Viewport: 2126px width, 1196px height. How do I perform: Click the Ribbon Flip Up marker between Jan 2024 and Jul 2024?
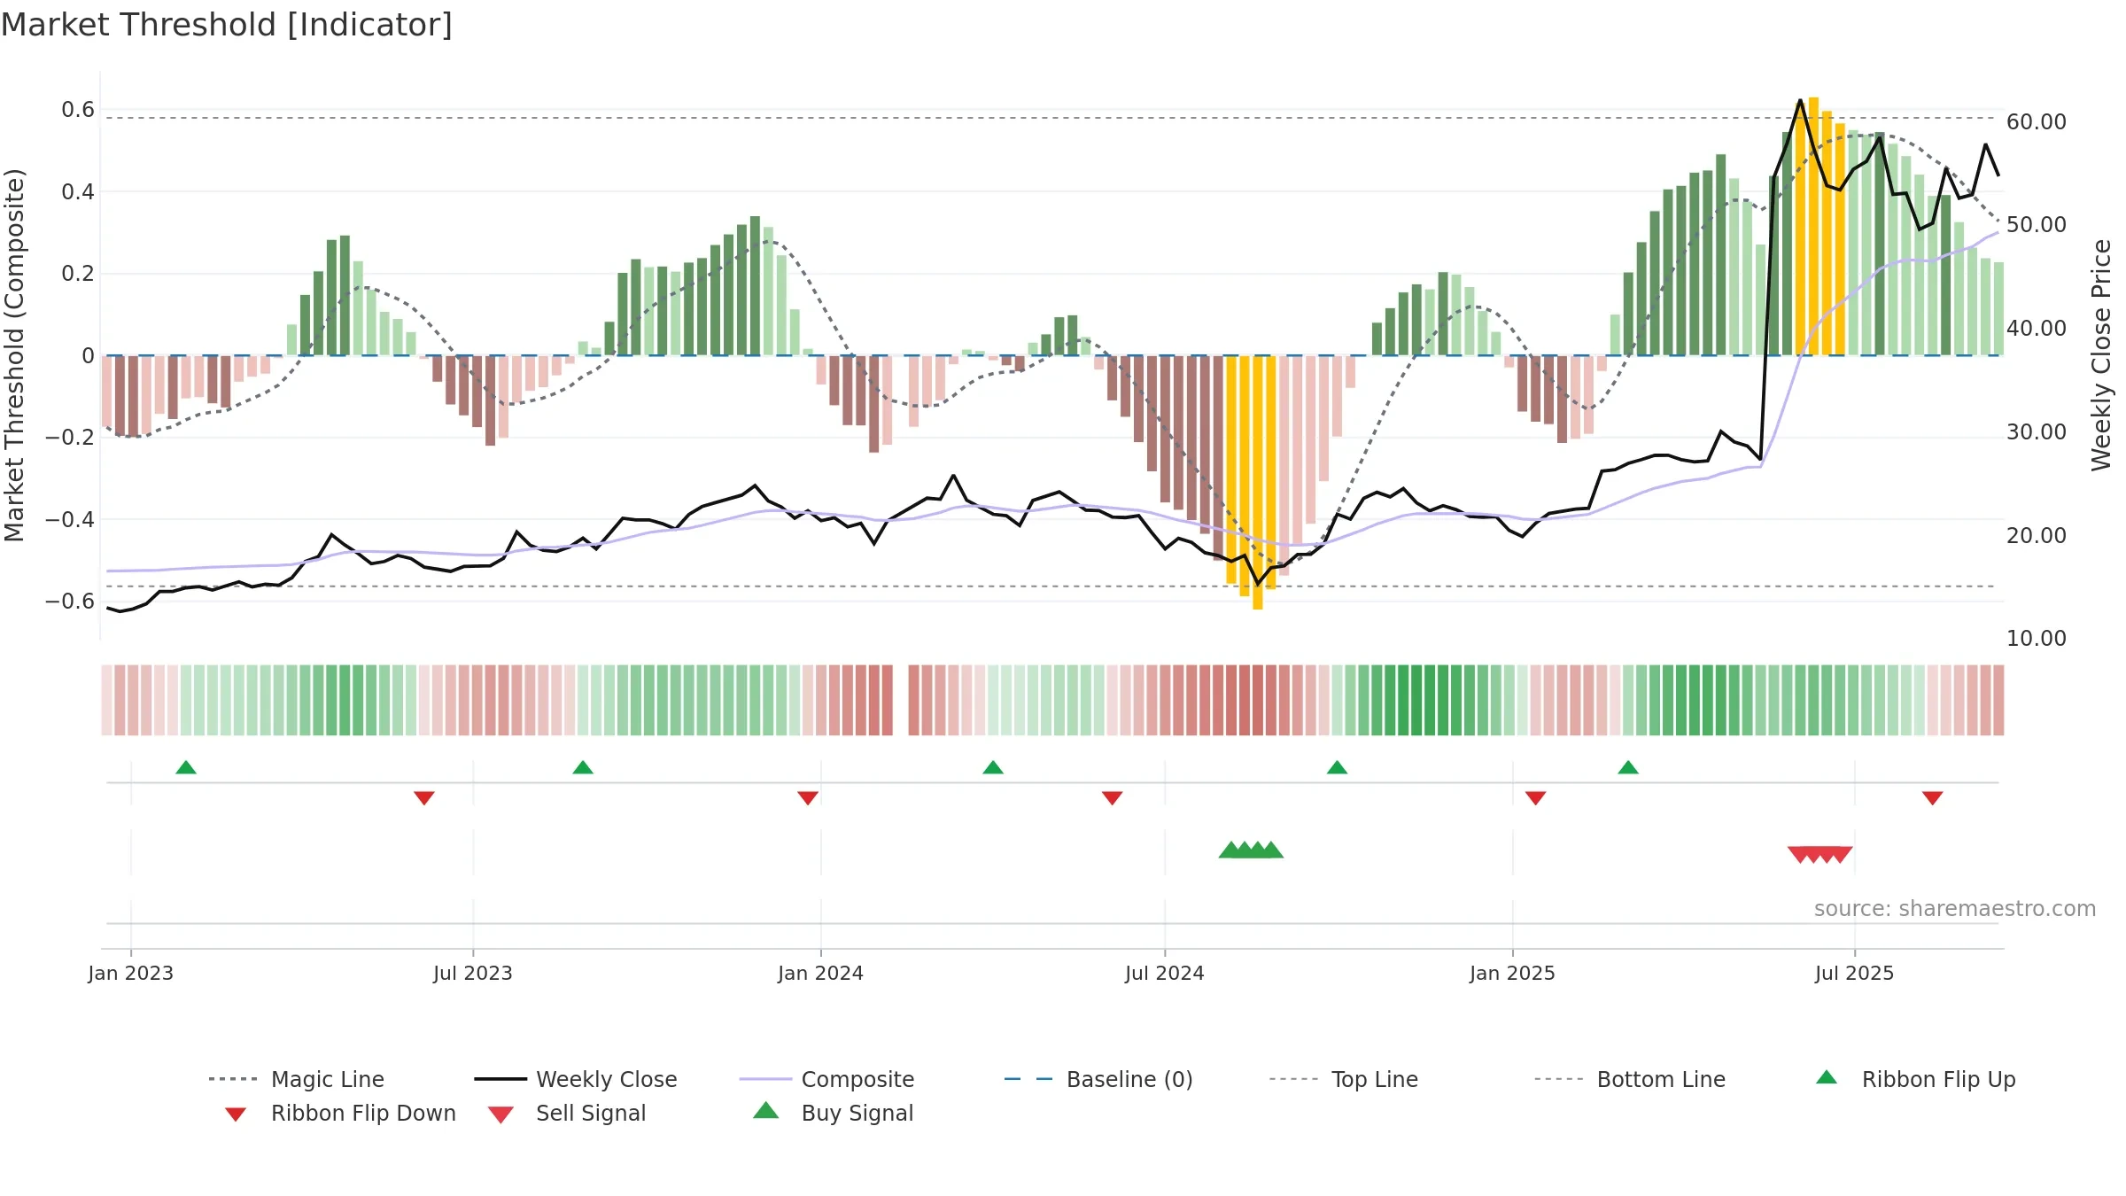993,767
